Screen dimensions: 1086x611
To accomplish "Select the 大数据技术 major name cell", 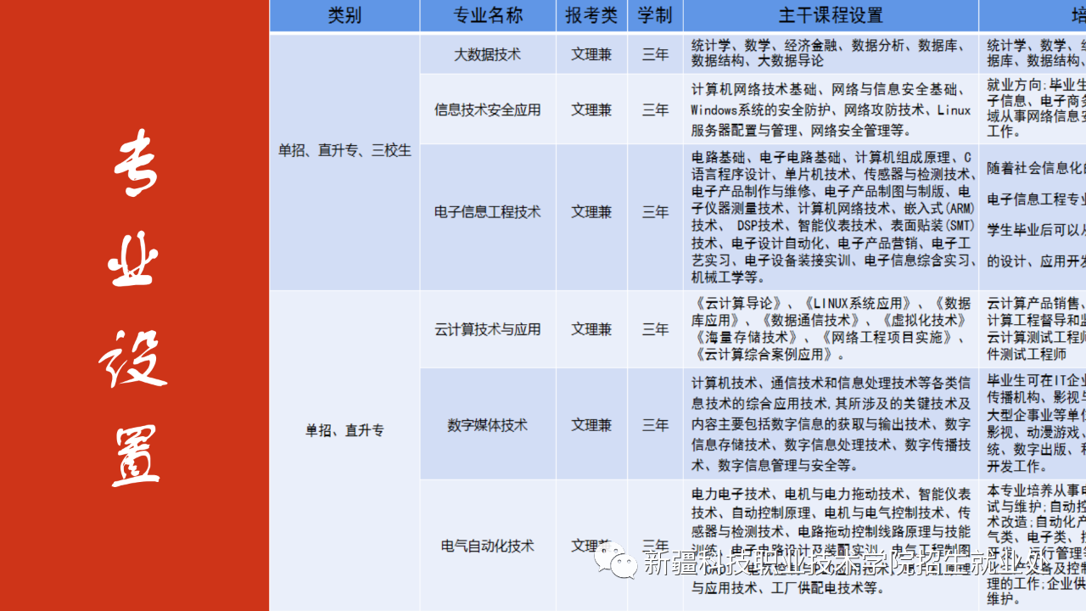I will click(x=488, y=54).
